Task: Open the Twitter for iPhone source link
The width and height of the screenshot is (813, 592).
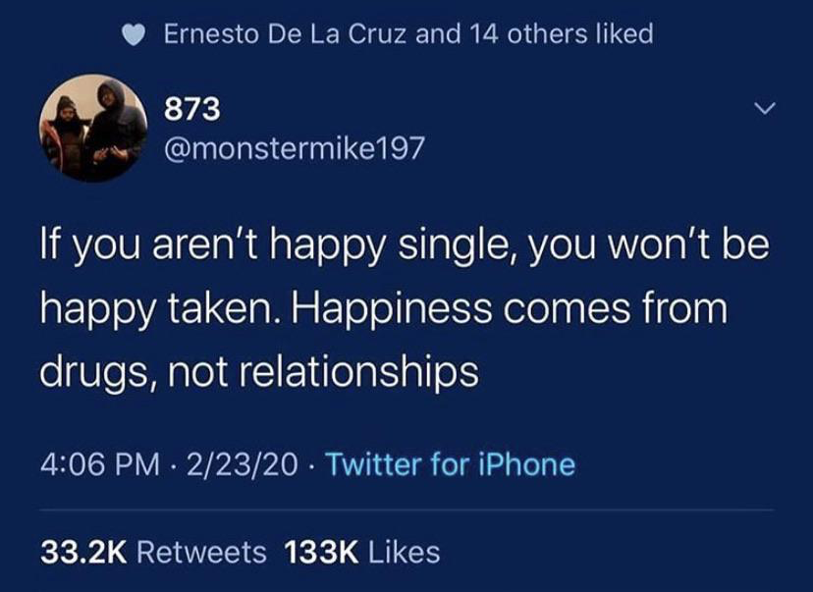Action: coord(450,464)
